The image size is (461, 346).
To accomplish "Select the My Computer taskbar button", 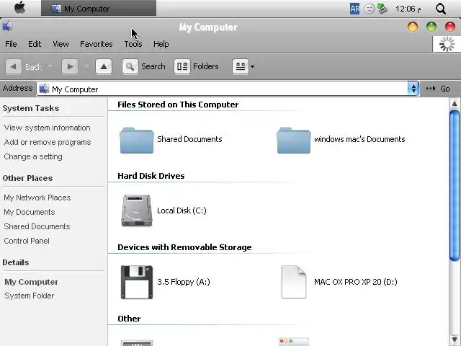I will coord(99,8).
